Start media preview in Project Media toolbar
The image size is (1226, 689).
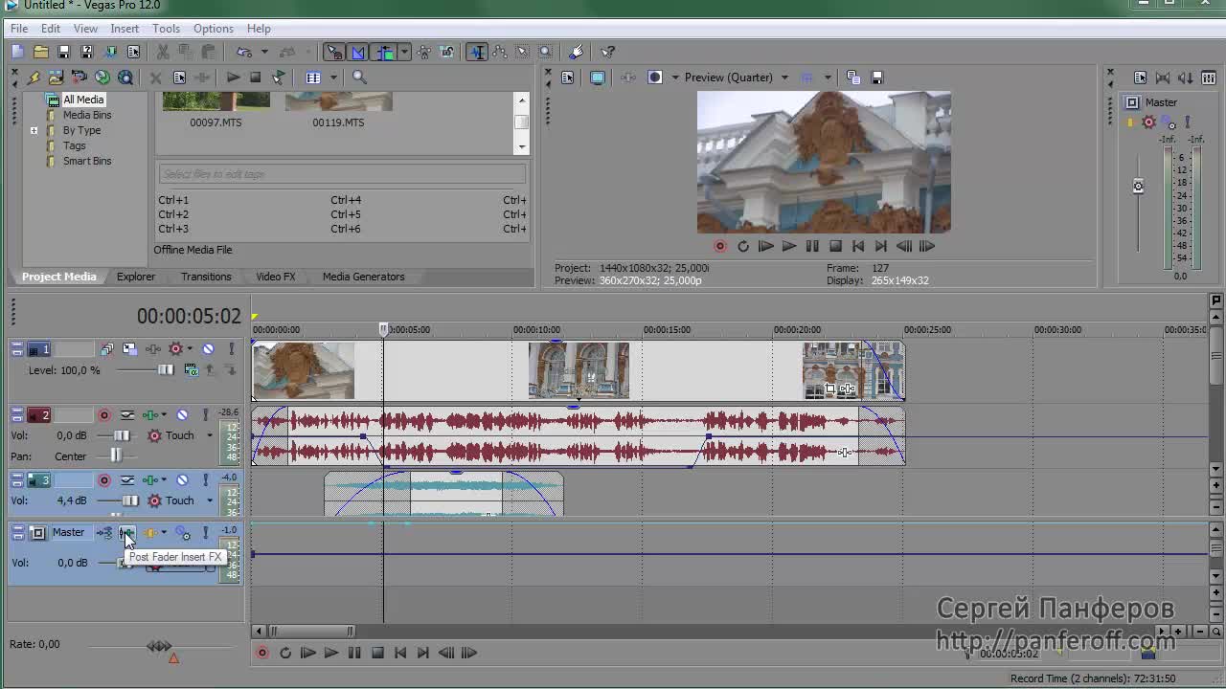[233, 78]
